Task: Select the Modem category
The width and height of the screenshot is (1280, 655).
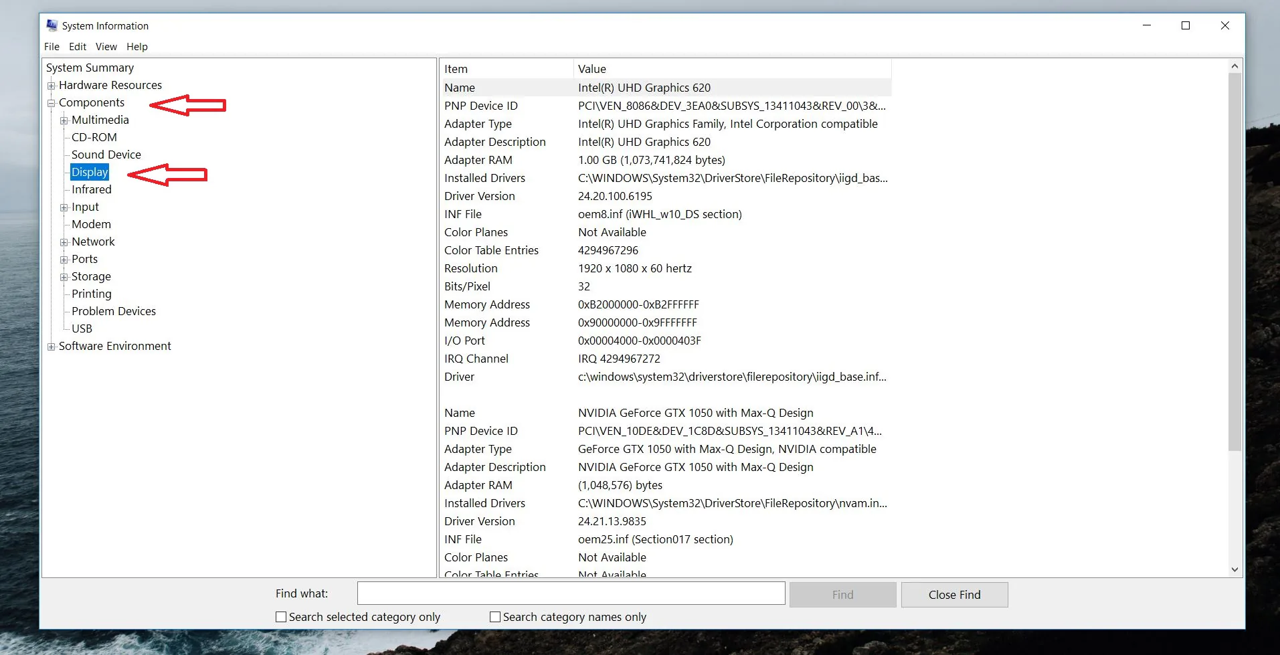Action: click(x=91, y=224)
